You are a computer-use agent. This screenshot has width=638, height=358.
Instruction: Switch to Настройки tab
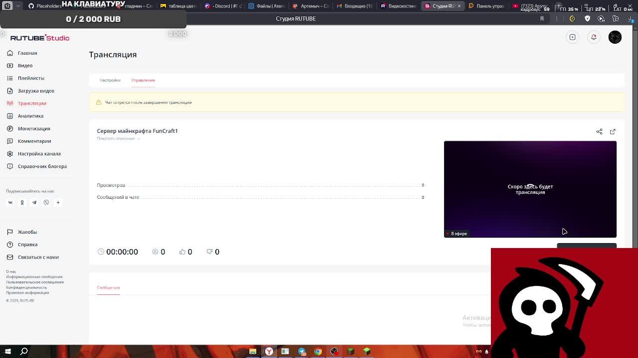[x=110, y=80]
